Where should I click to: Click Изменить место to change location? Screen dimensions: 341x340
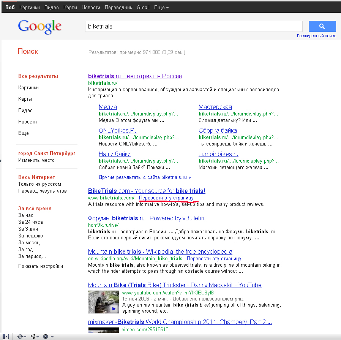click(x=36, y=160)
